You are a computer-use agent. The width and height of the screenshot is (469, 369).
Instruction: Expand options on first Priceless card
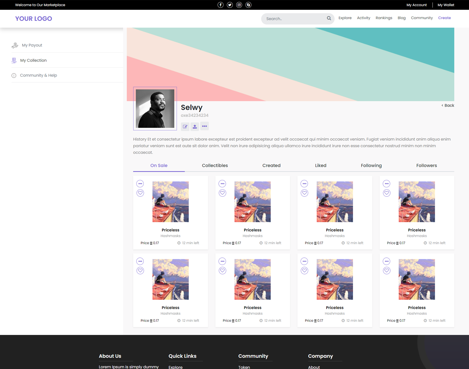[x=140, y=184]
